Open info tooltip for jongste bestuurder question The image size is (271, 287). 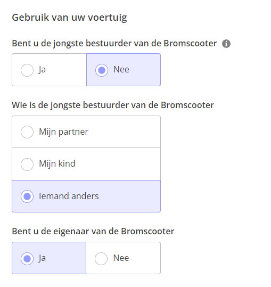pyautogui.click(x=226, y=44)
